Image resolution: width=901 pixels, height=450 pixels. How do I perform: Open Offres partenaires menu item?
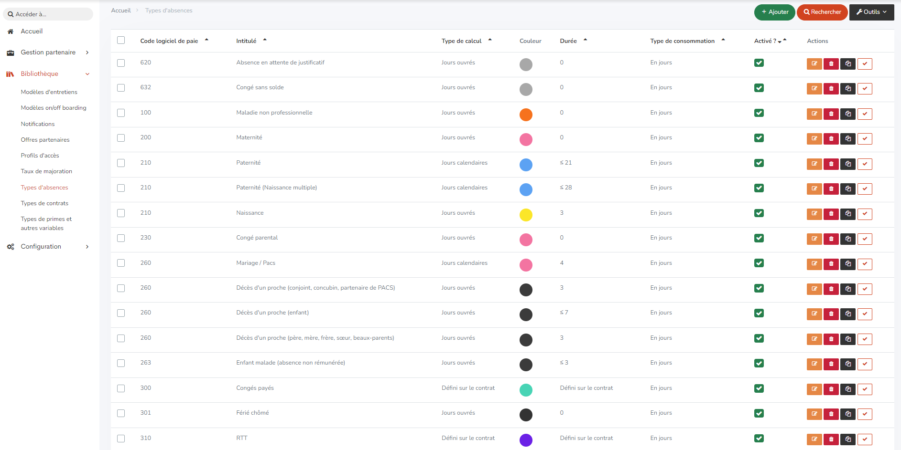coord(45,140)
